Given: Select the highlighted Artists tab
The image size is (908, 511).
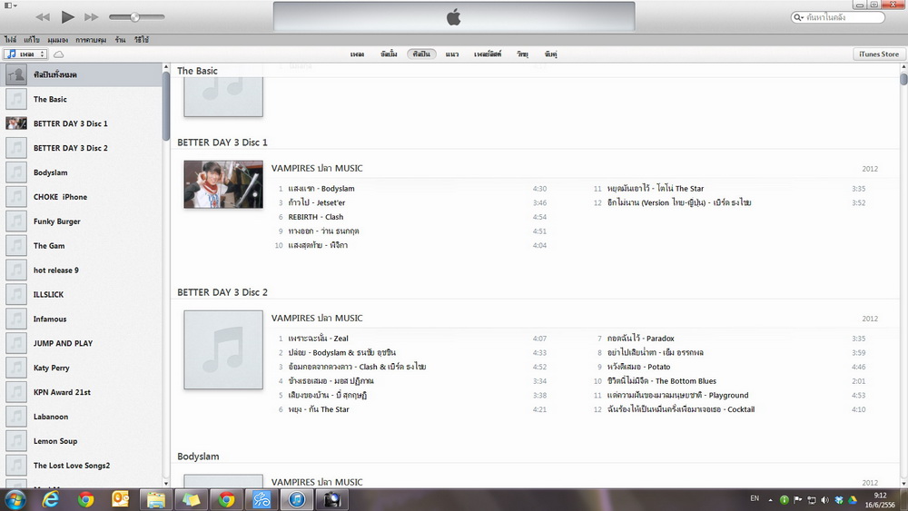Looking at the screenshot, I should pos(421,54).
